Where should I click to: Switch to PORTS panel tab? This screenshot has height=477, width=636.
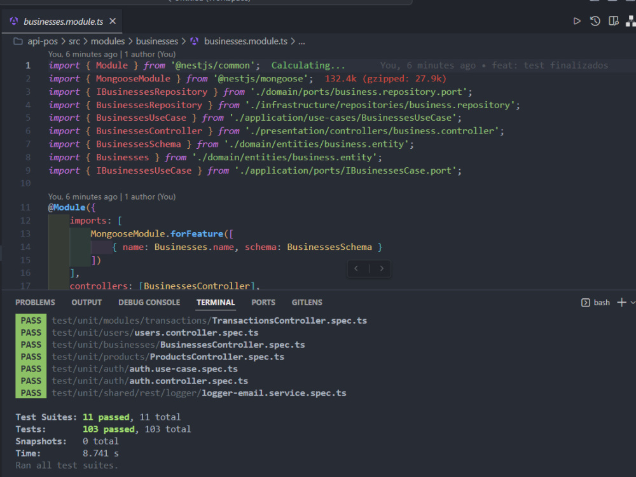263,303
